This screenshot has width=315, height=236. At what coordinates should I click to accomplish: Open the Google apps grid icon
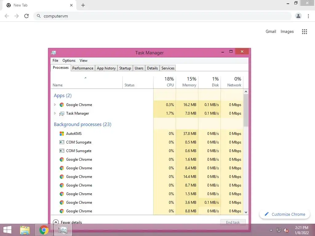[x=304, y=32]
